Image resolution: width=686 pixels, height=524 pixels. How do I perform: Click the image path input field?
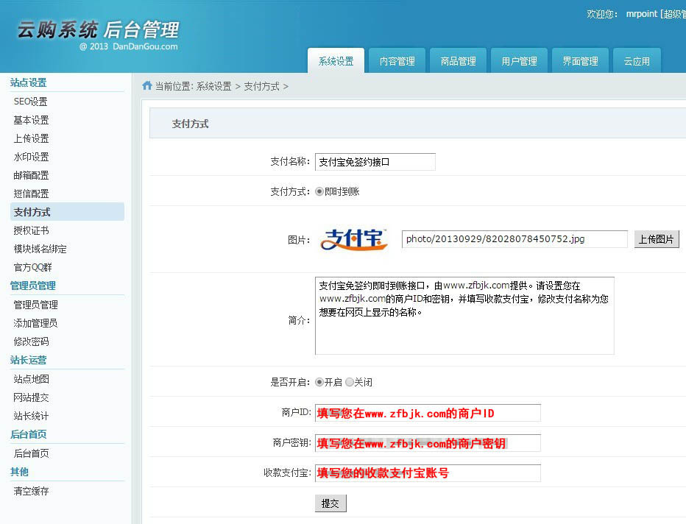pos(514,239)
